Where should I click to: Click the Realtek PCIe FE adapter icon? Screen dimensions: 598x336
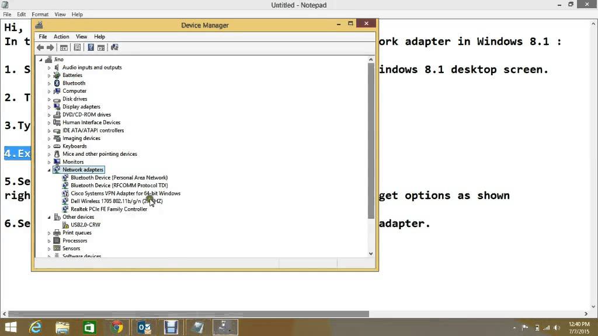[65, 209]
